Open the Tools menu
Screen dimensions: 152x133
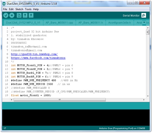click(28, 9)
